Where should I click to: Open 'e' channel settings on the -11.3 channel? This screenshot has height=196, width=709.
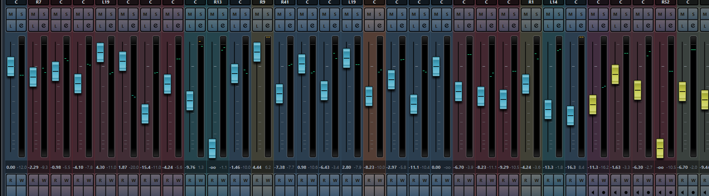pyautogui.click(x=604, y=26)
